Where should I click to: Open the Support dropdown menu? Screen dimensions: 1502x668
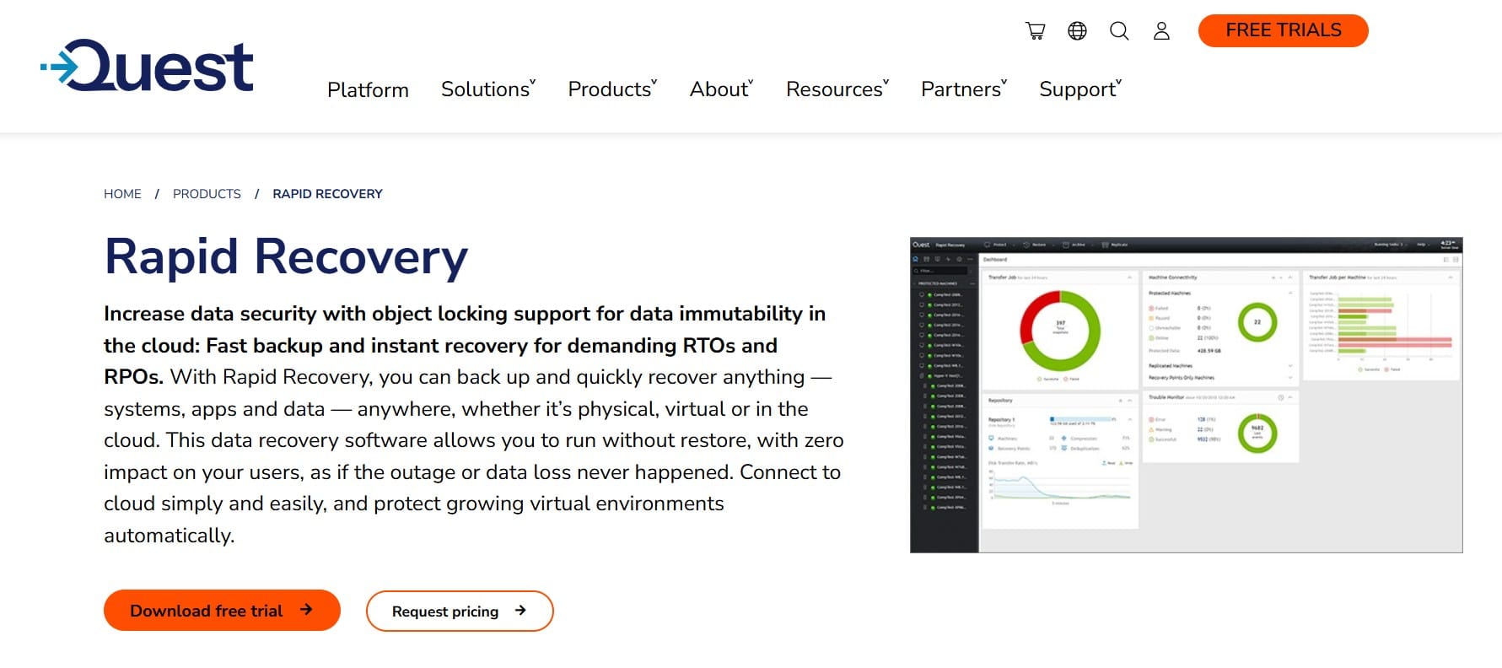coord(1079,89)
